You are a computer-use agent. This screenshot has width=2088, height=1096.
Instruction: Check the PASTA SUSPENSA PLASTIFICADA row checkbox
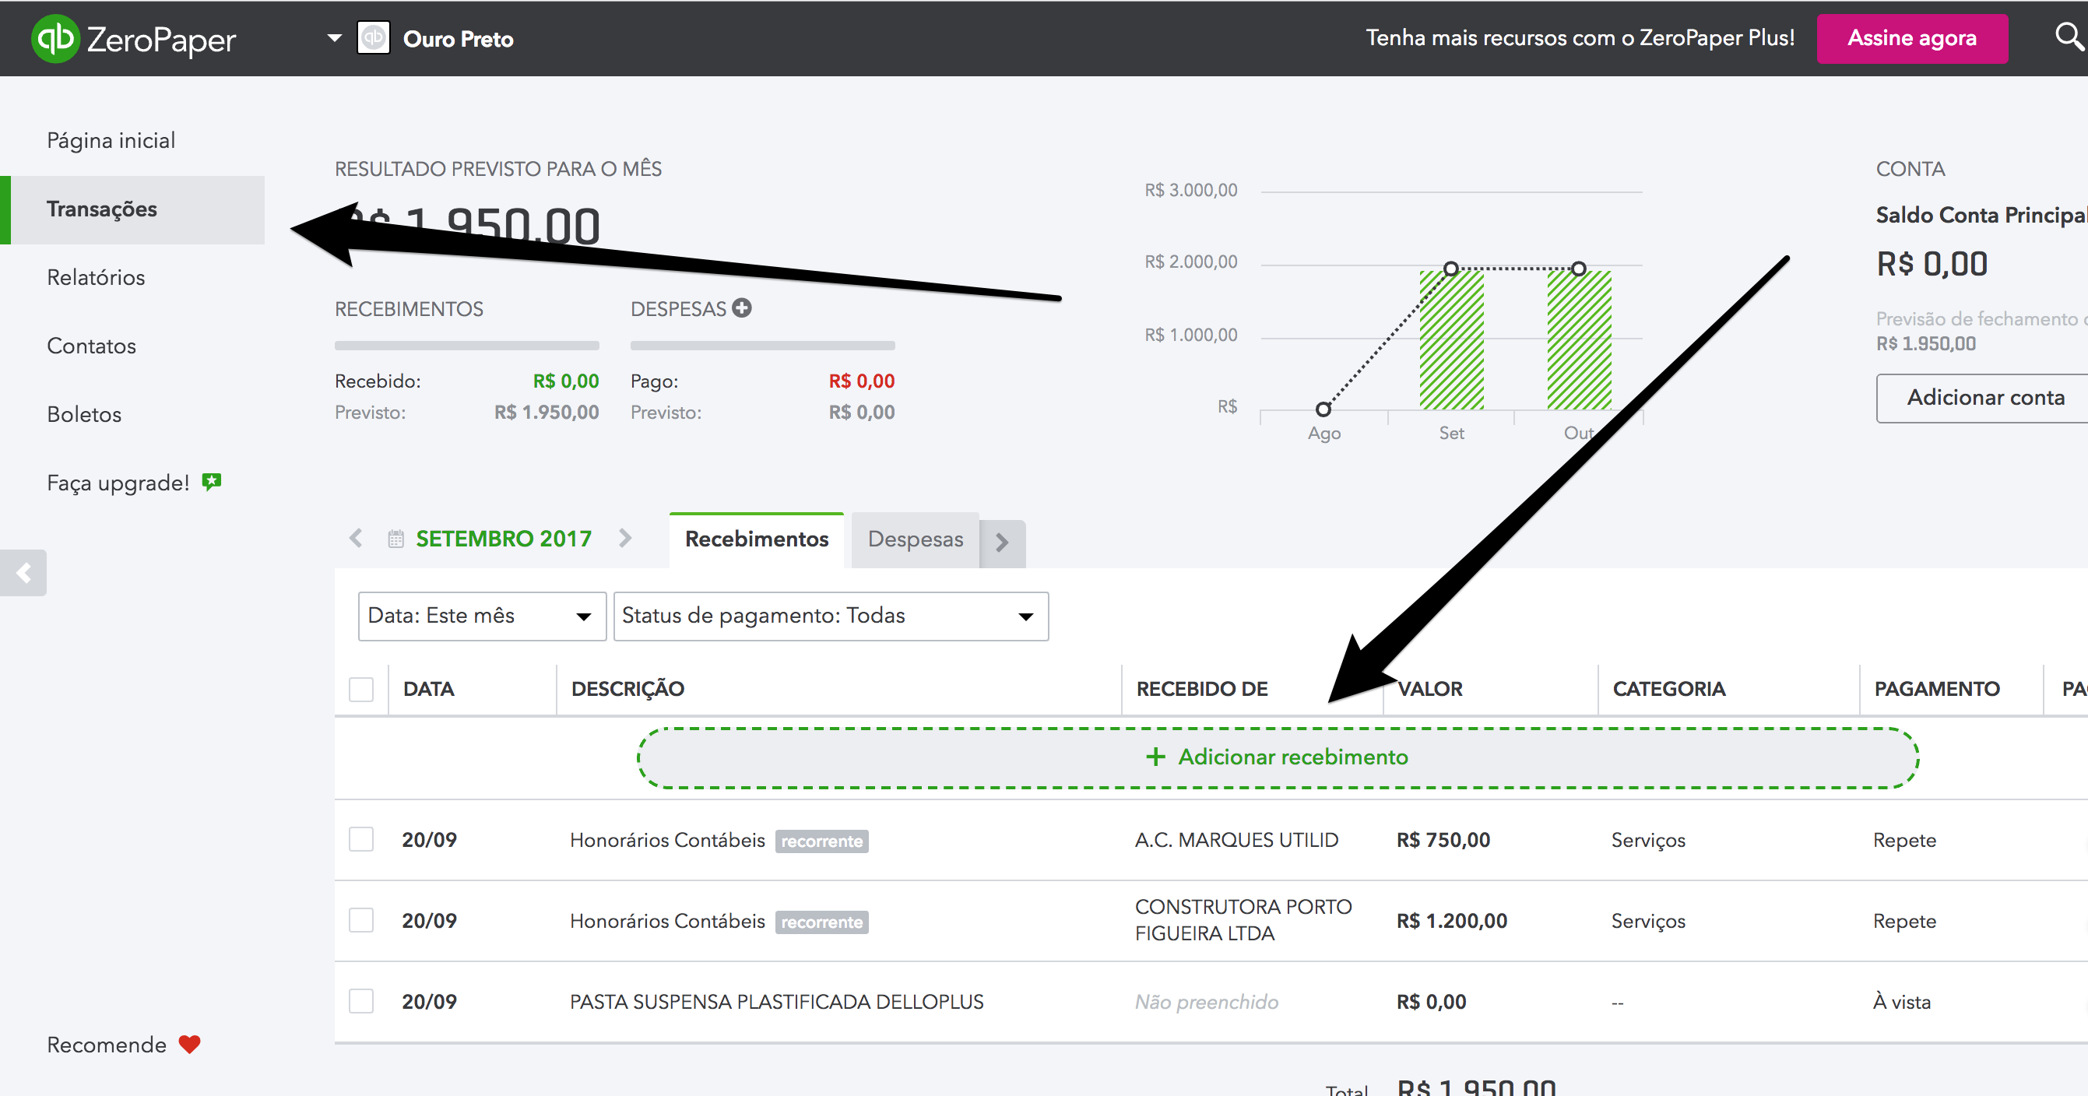point(360,1001)
